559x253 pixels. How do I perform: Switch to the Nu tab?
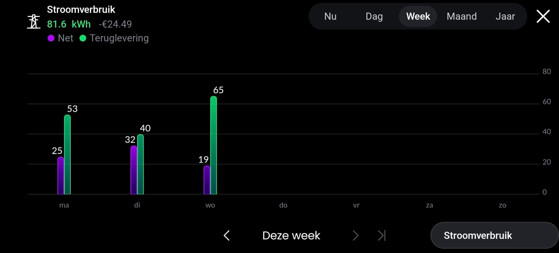click(330, 16)
